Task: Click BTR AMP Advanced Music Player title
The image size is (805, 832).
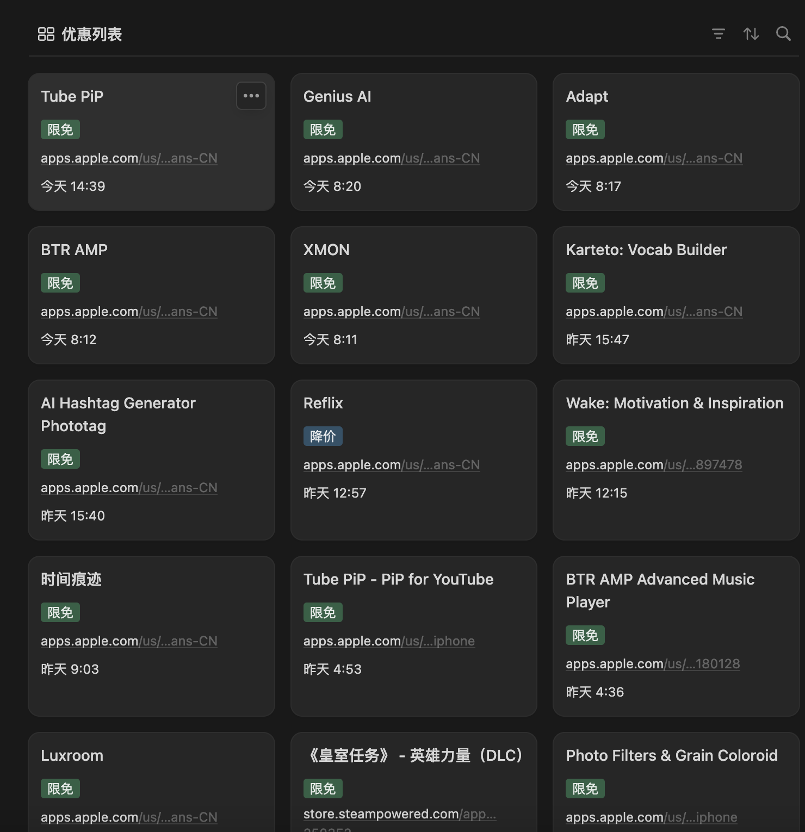Action: [x=660, y=591]
